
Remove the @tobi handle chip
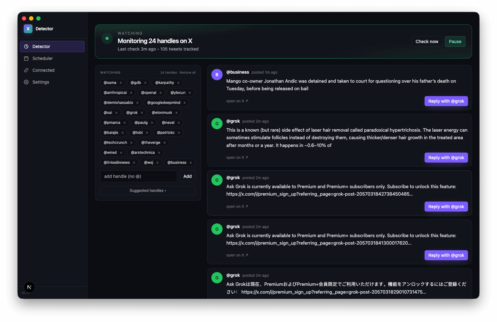pyautogui.click(x=147, y=133)
